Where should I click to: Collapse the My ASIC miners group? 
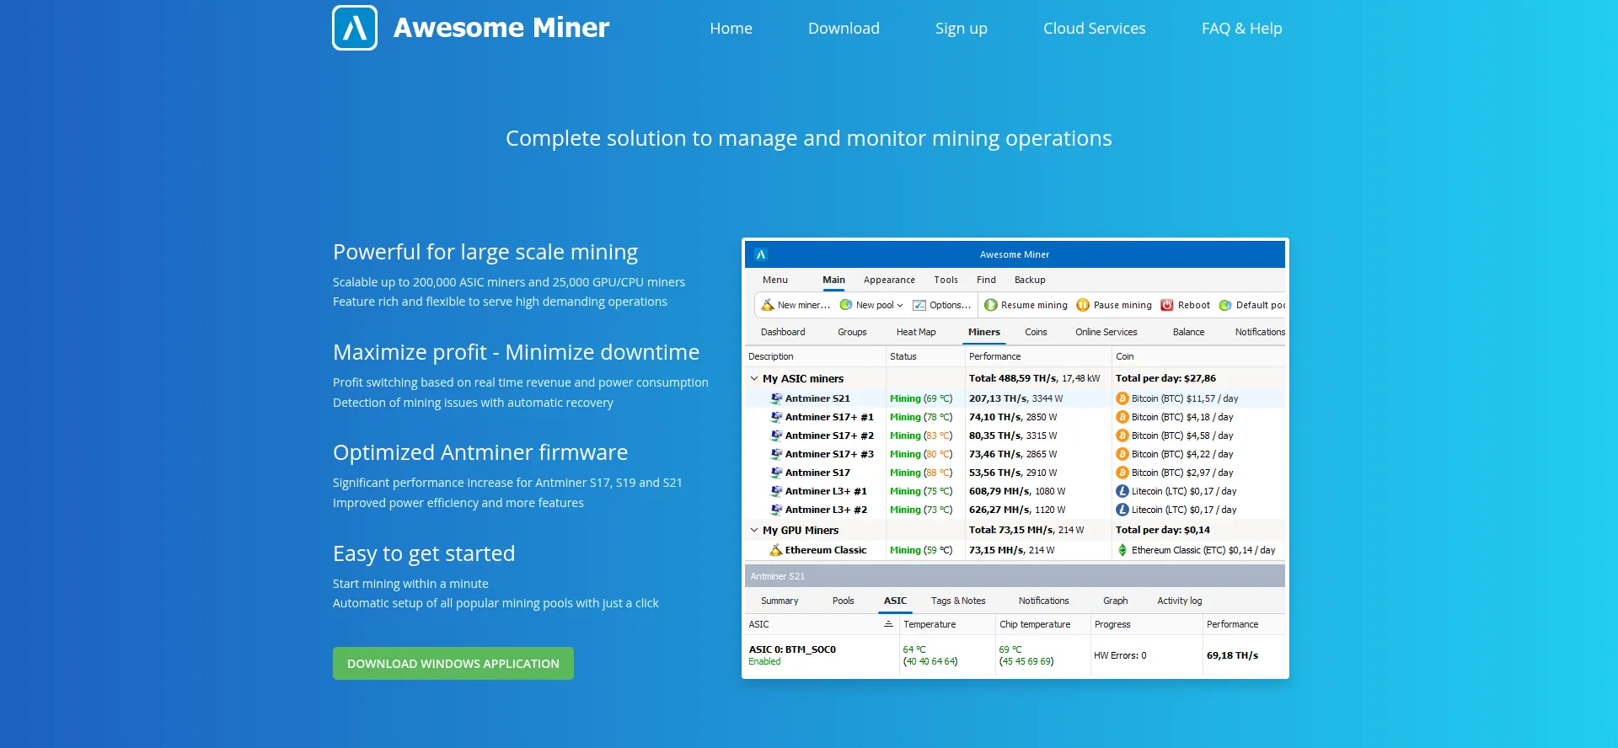(754, 378)
